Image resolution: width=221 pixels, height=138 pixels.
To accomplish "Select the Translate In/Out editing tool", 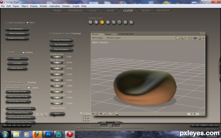I will point(108,22).
